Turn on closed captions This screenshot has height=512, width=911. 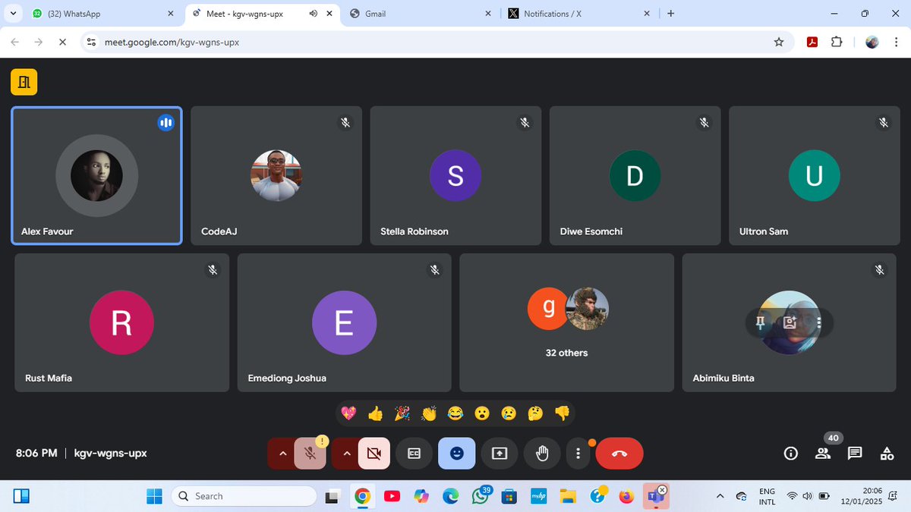(x=414, y=454)
